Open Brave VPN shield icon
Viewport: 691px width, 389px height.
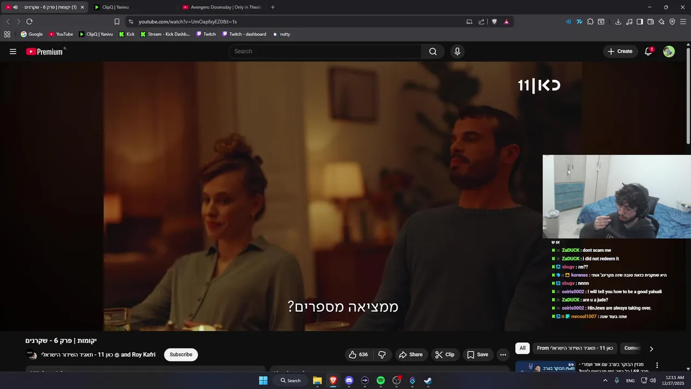[672, 22]
